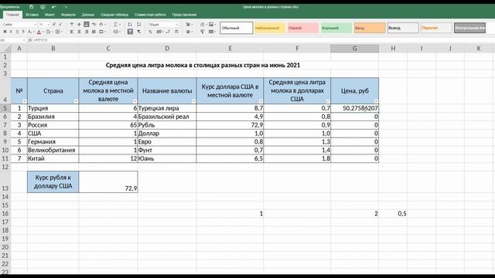Toggle italic formatting
495x278 pixels.
11,32
